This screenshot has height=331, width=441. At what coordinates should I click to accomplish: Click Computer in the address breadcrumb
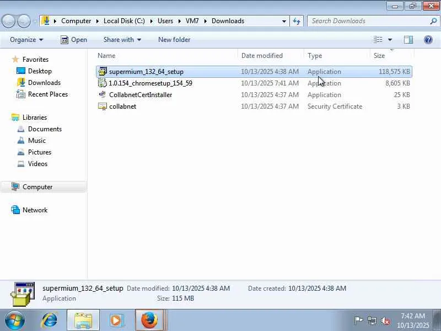click(76, 21)
